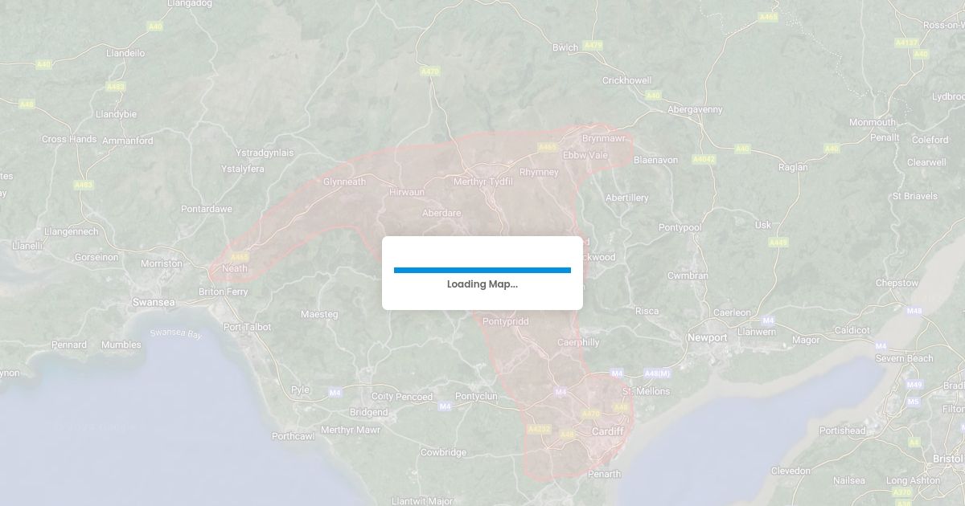Select the M5 motorway shield marker
This screenshot has width=965, height=506.
(913, 401)
